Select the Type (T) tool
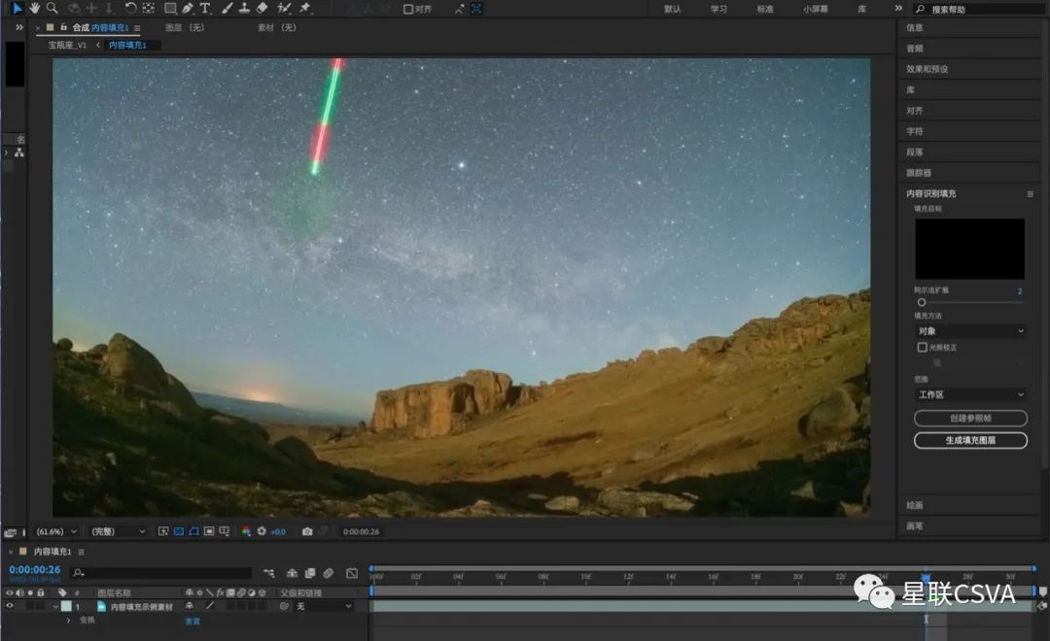This screenshot has height=641, width=1050. pos(205,9)
